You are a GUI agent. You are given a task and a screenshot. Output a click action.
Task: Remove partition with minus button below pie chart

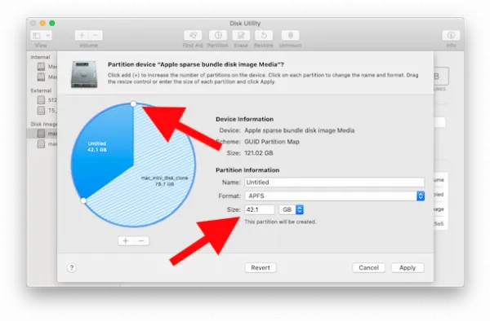[141, 240]
